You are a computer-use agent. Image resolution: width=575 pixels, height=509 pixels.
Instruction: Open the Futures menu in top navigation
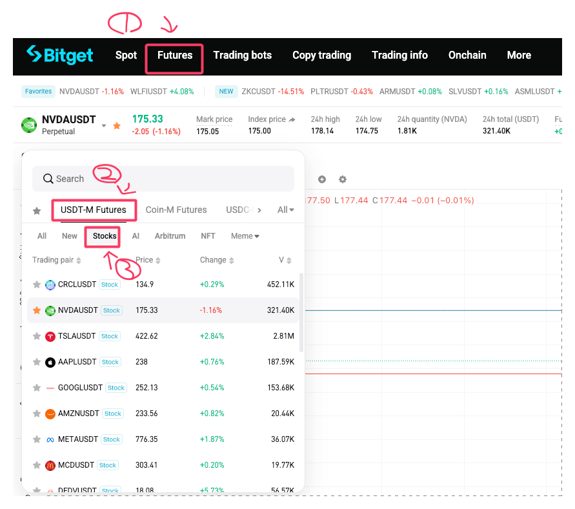[175, 55]
